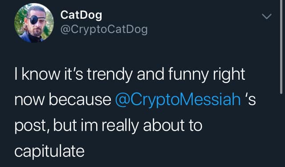This screenshot has width=285, height=167.
Task: Click the words "now because" in the tweet
Action: pos(63,100)
